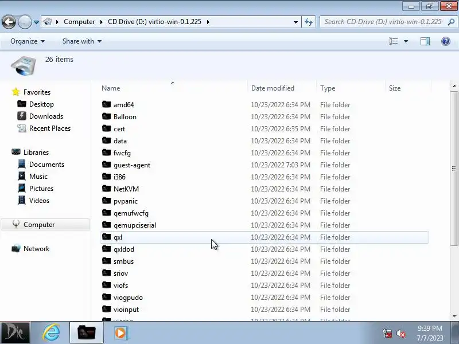Select the amd64 folder icon
Image resolution: width=459 pixels, height=344 pixels.
click(107, 104)
